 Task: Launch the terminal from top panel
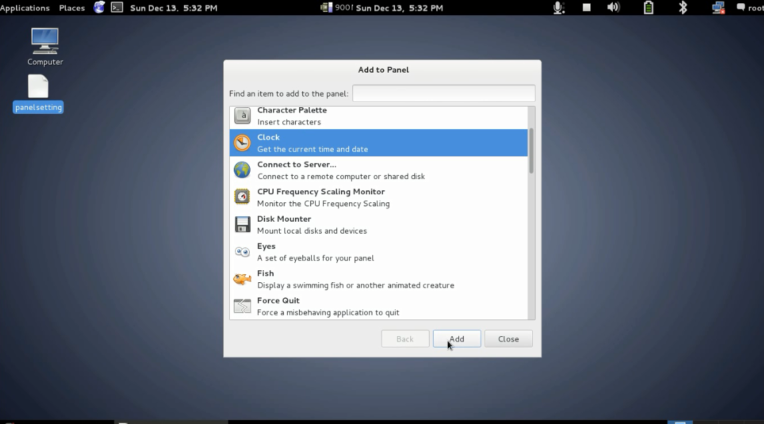(117, 7)
